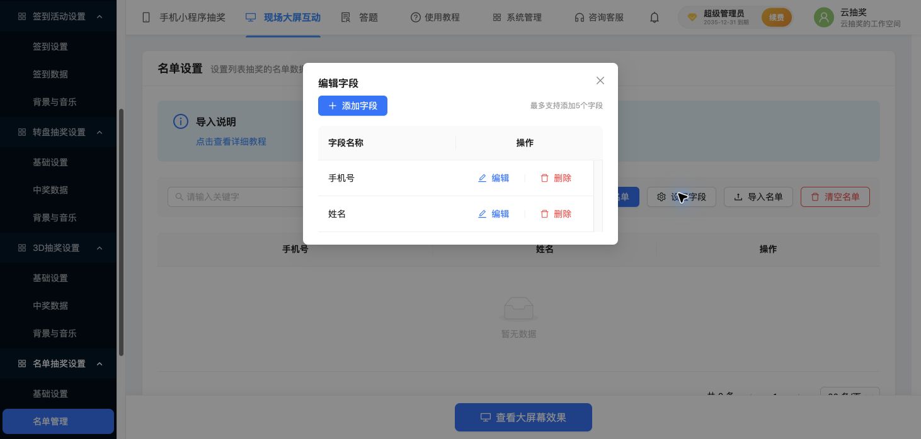Click the 转盘抽奖设置 grid icon
This screenshot has height=439, width=921.
tap(22, 132)
